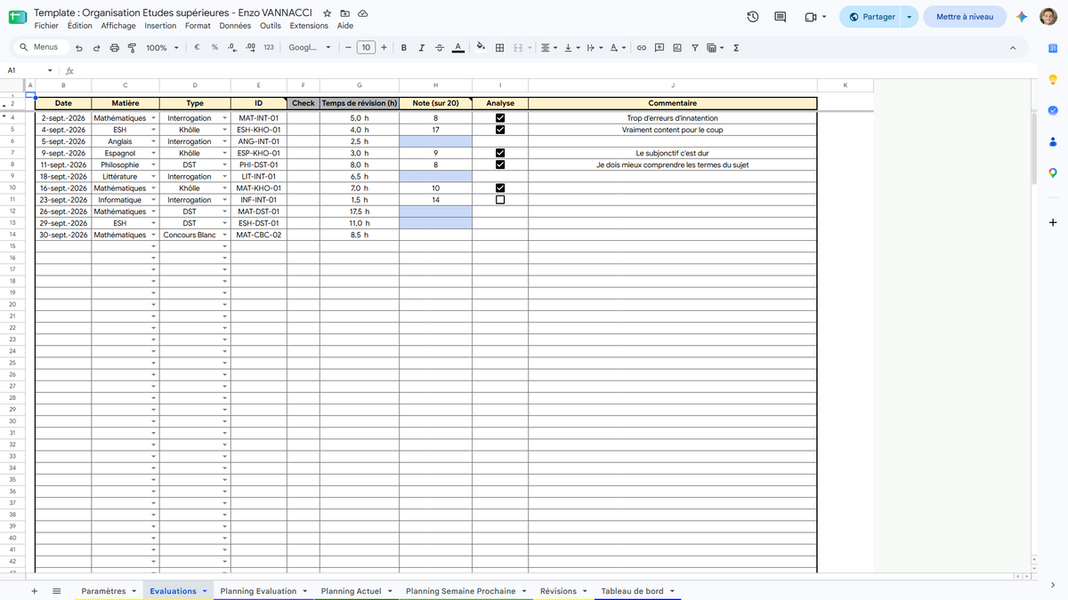
Task: Increase decimal places
Action: click(x=250, y=48)
